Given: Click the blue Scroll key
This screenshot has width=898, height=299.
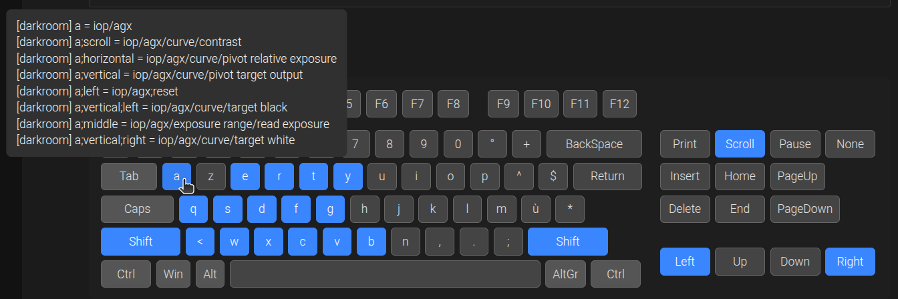Looking at the screenshot, I should pos(740,144).
